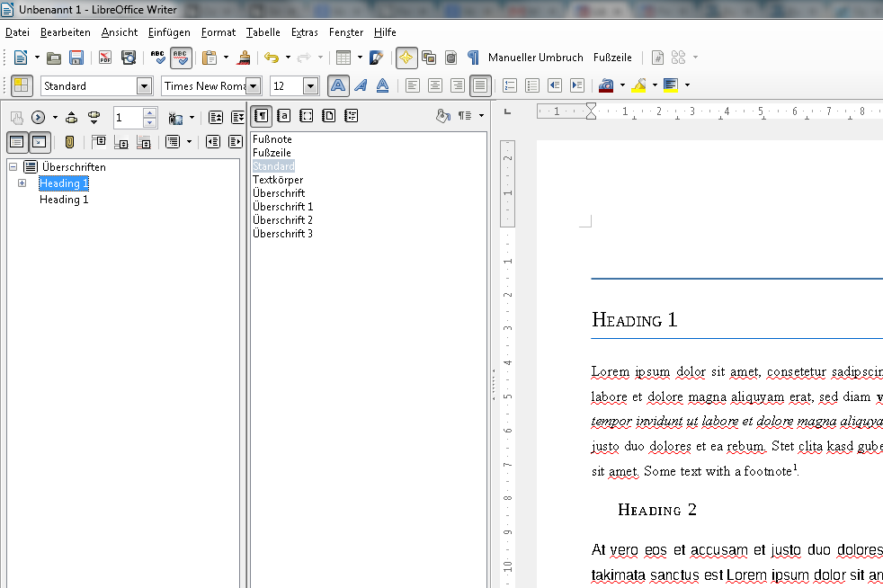
Task: Apply the yellow highlighting color
Action: click(638, 85)
